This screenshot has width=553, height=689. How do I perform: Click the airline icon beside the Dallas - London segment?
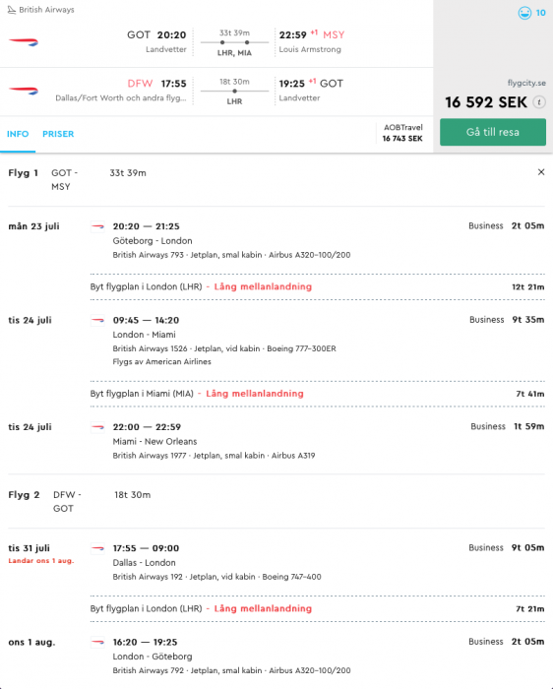(x=97, y=548)
